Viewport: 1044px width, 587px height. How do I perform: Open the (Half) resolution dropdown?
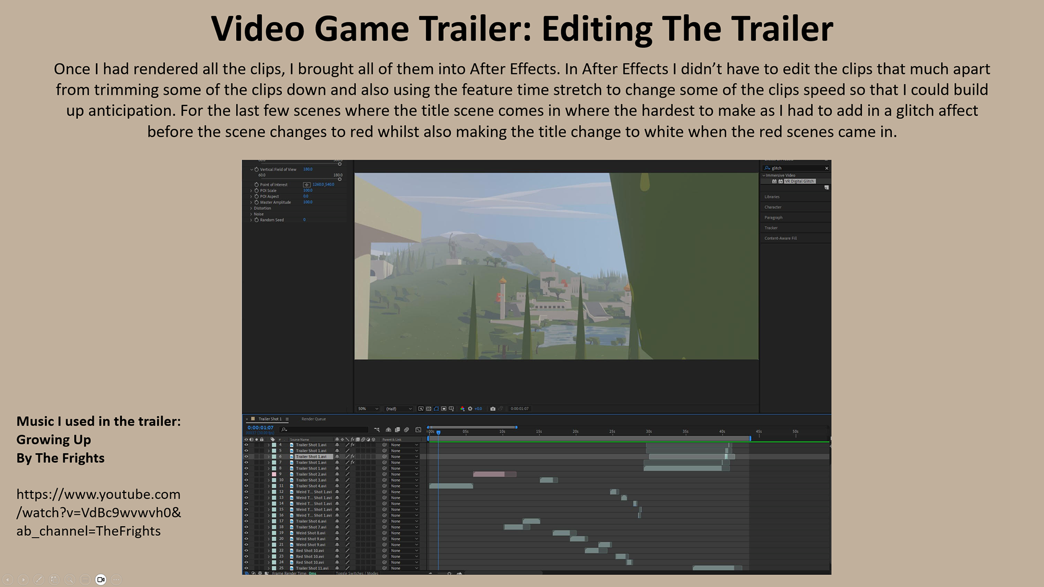[399, 409]
